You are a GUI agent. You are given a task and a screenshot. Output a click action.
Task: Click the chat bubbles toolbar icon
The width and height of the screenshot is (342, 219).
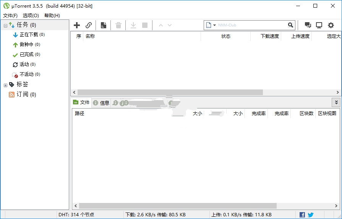308,25
